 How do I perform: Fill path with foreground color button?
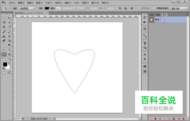click(x=155, y=119)
